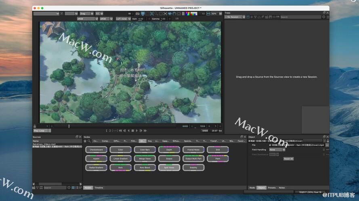Click the Sources search field
The height and width of the screenshot is (201, 359).
tap(55, 188)
